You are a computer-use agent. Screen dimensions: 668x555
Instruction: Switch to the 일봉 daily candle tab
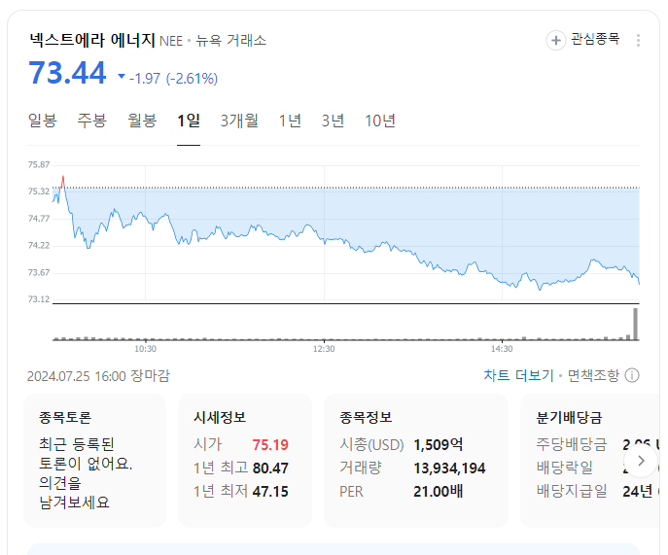(42, 121)
